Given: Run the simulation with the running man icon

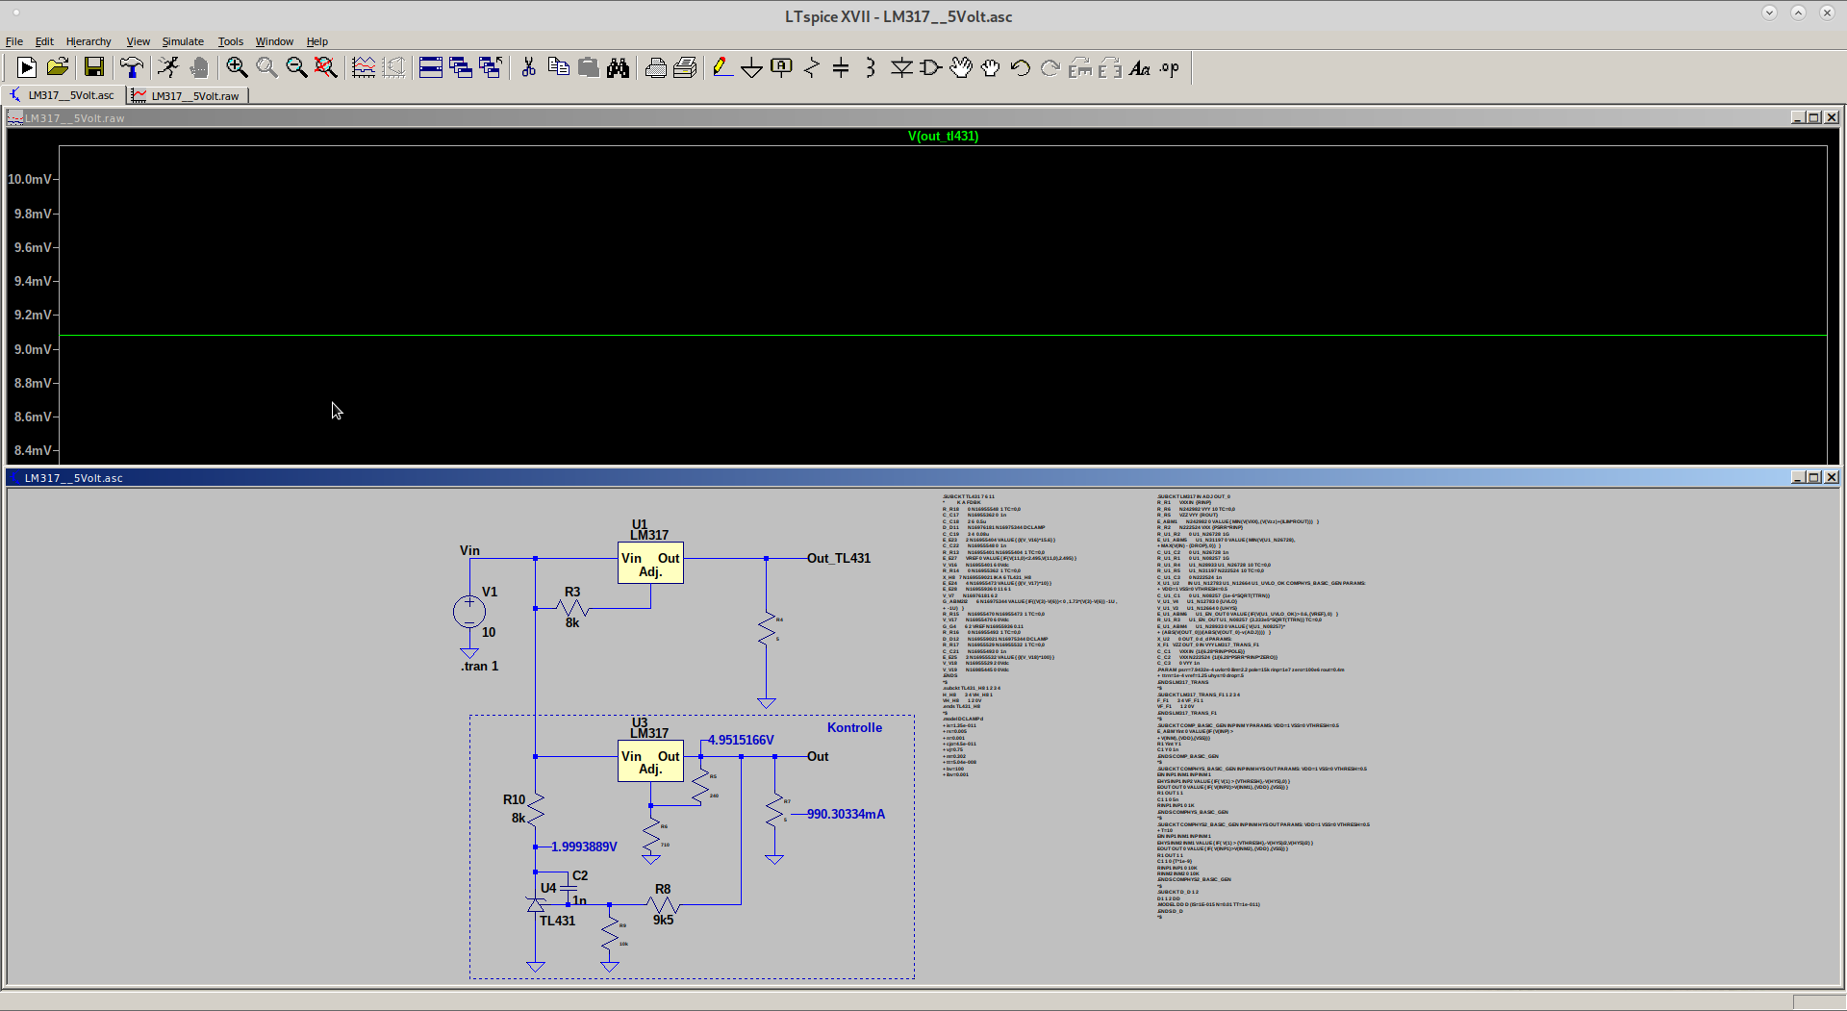Looking at the screenshot, I should 168,67.
